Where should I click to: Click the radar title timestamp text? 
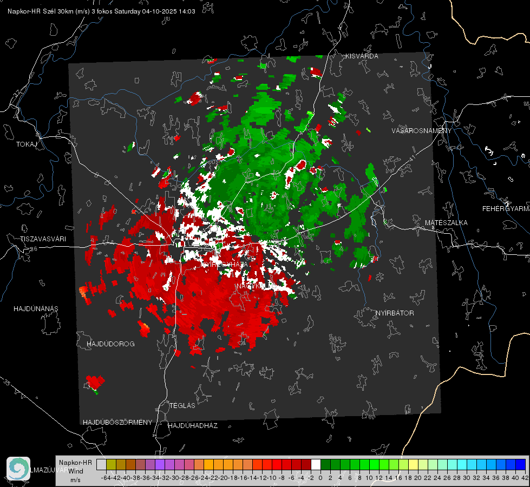[x=101, y=11]
